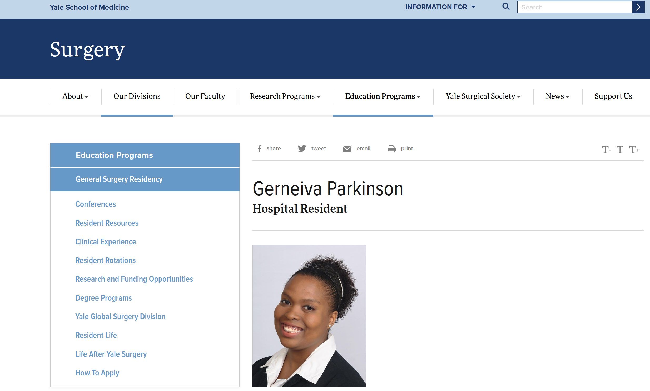This screenshot has width=650, height=391.
Task: View Resident Rotations
Action: [x=106, y=260]
